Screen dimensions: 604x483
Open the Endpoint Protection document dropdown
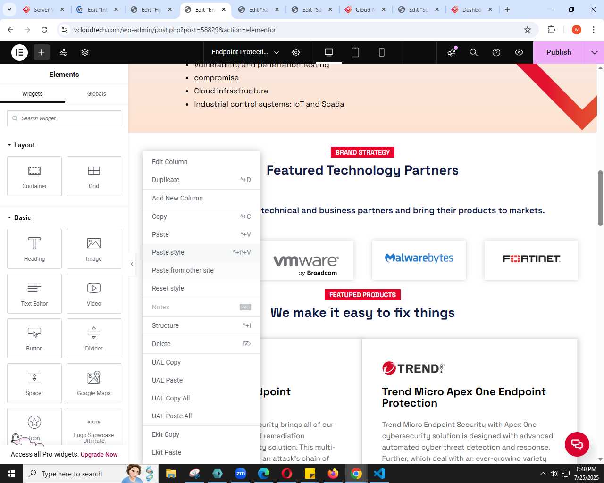click(245, 52)
